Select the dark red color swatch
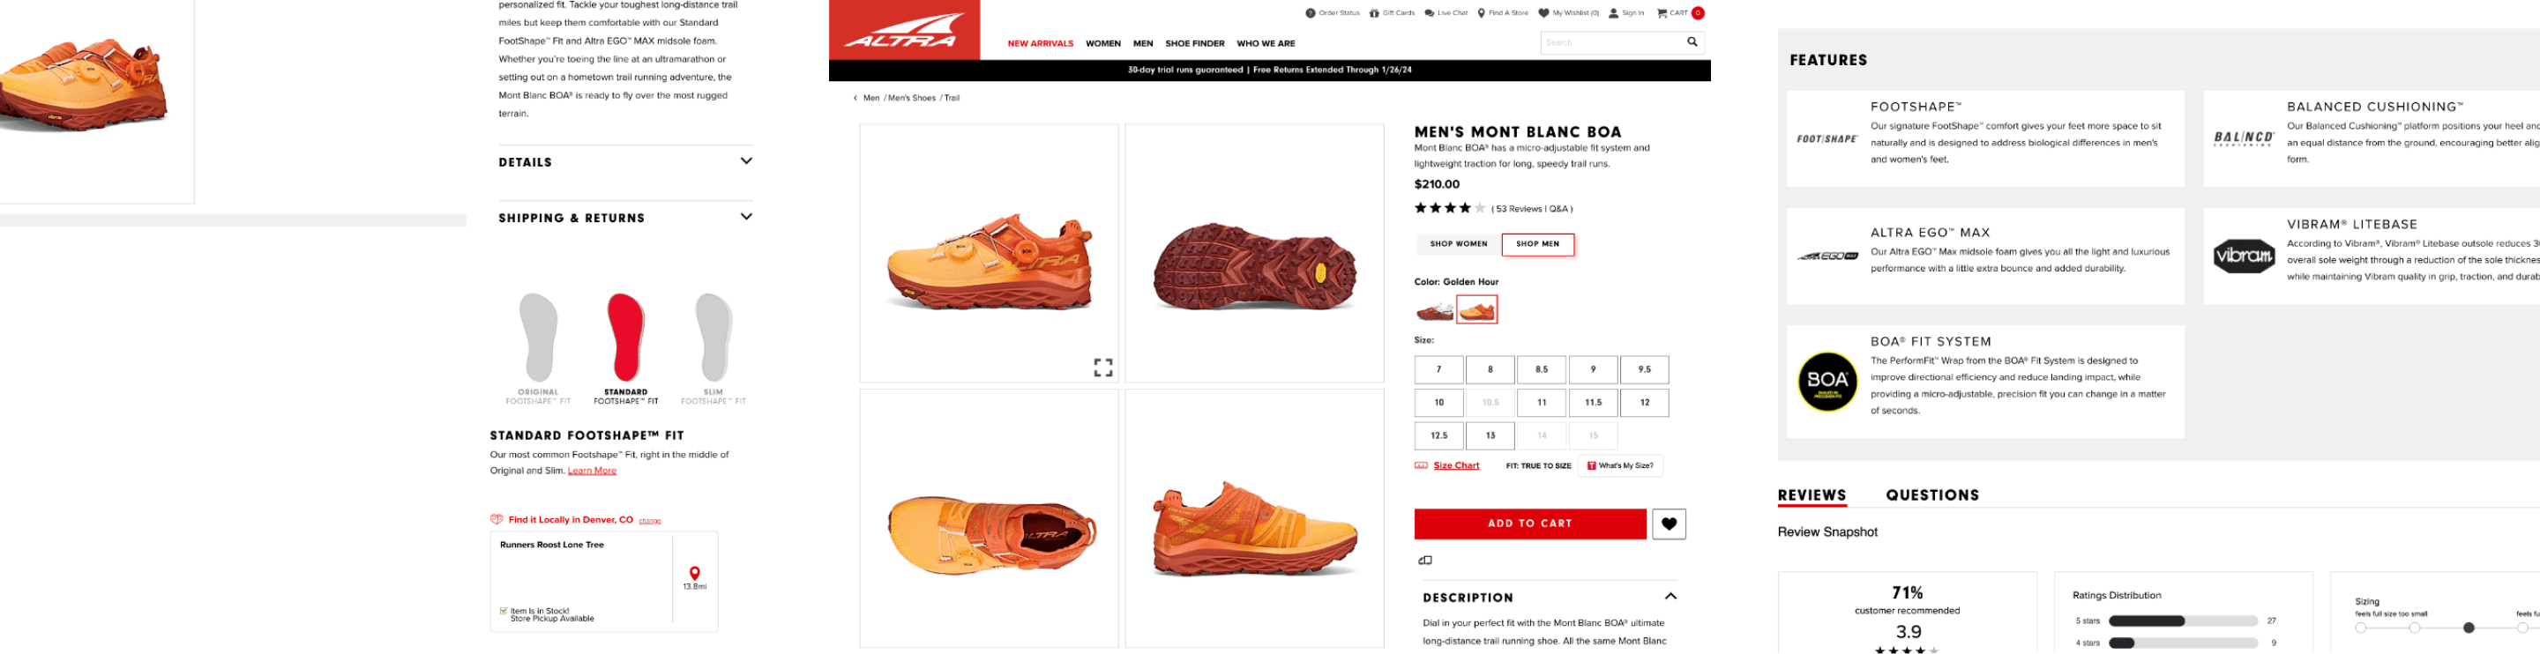 tap(1435, 310)
